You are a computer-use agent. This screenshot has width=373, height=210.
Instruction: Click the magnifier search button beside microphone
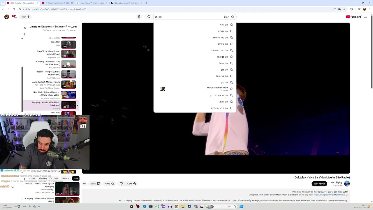149,17
